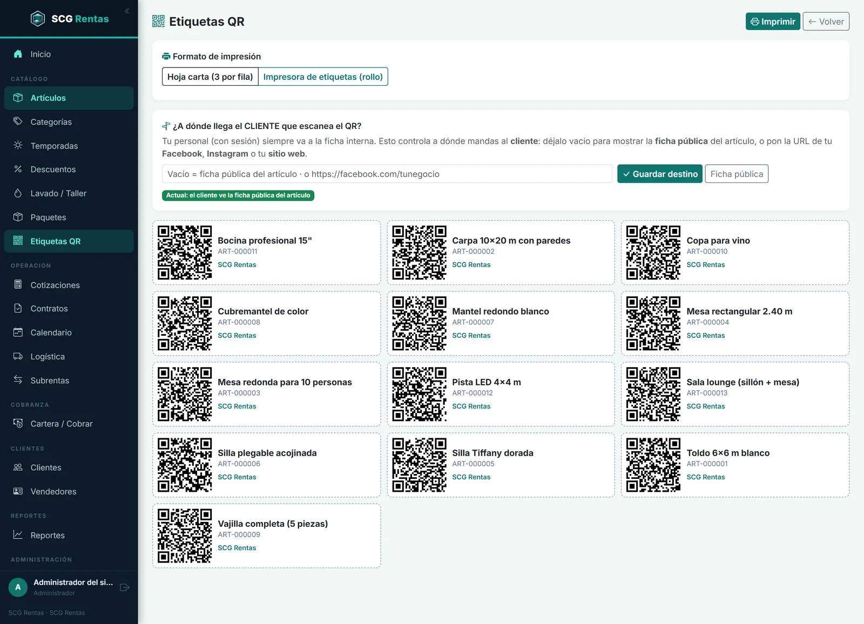Click the Categorías tag icon

tap(18, 121)
